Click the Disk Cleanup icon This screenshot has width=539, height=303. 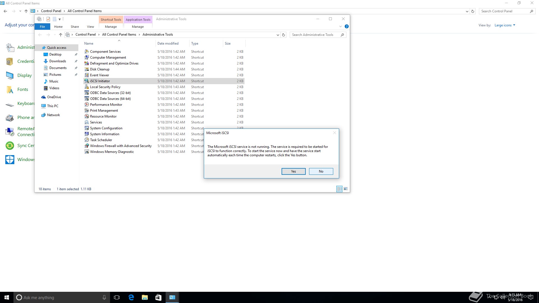pyautogui.click(x=87, y=69)
